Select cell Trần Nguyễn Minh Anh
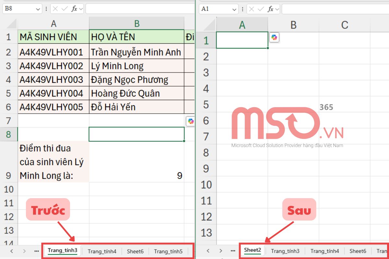Image resolution: width=389 pixels, height=259 pixels. click(x=137, y=52)
